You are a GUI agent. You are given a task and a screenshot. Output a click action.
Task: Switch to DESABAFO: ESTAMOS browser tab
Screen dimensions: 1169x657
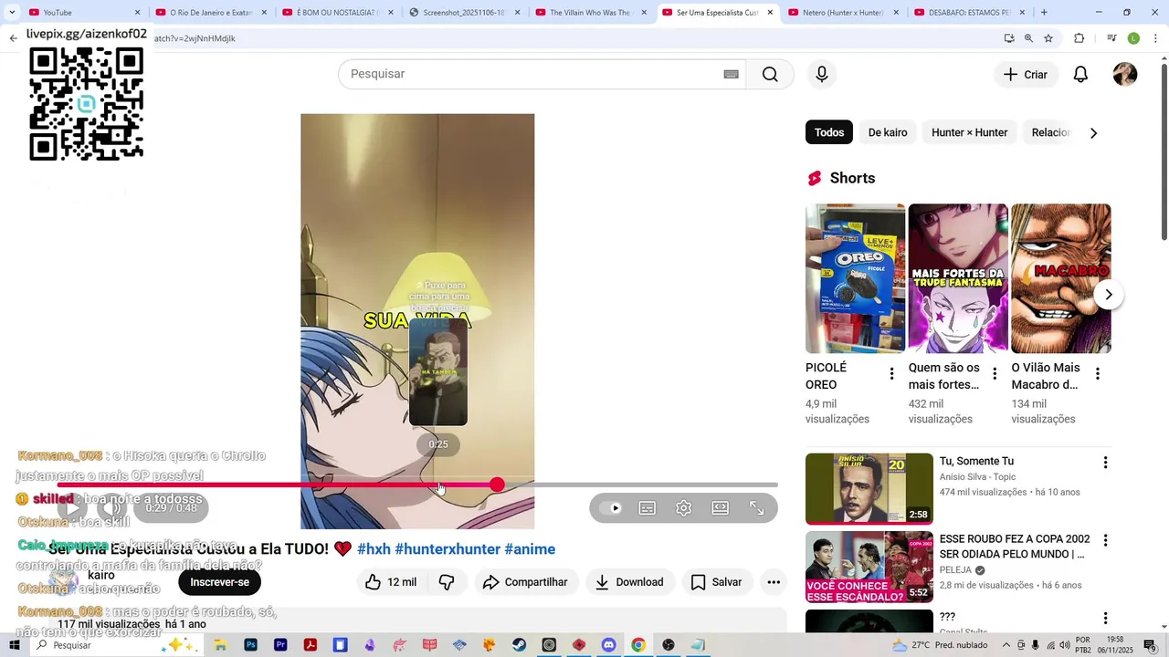pyautogui.click(x=970, y=13)
